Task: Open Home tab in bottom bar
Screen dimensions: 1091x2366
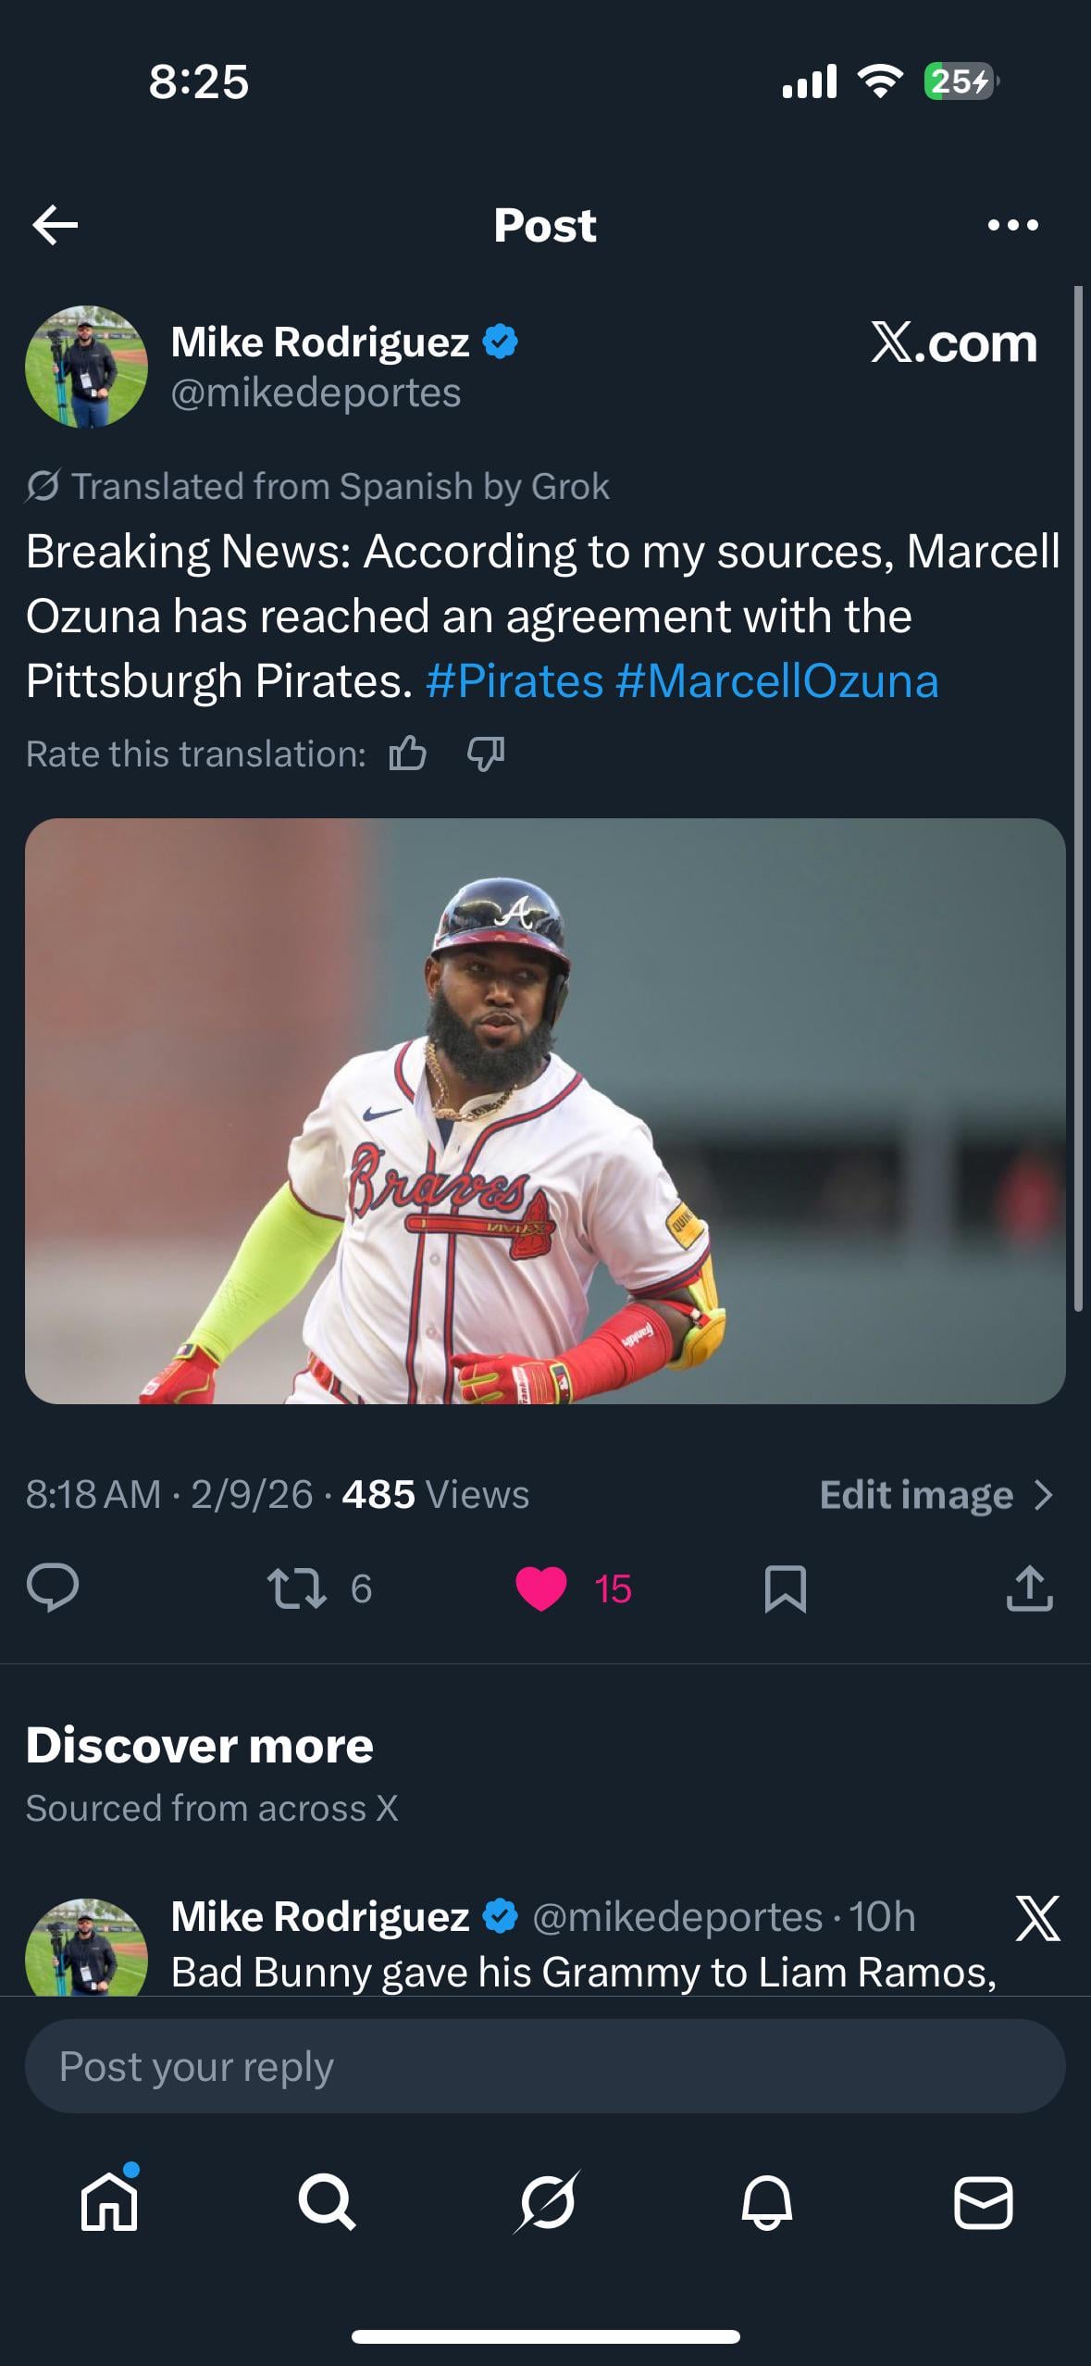Action: click(109, 2202)
